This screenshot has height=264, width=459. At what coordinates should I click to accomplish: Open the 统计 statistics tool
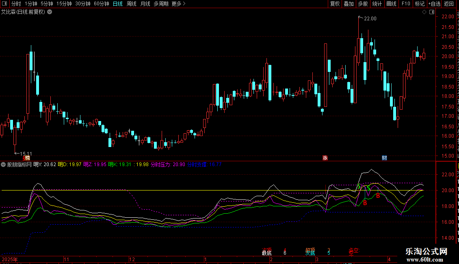tap(377, 4)
